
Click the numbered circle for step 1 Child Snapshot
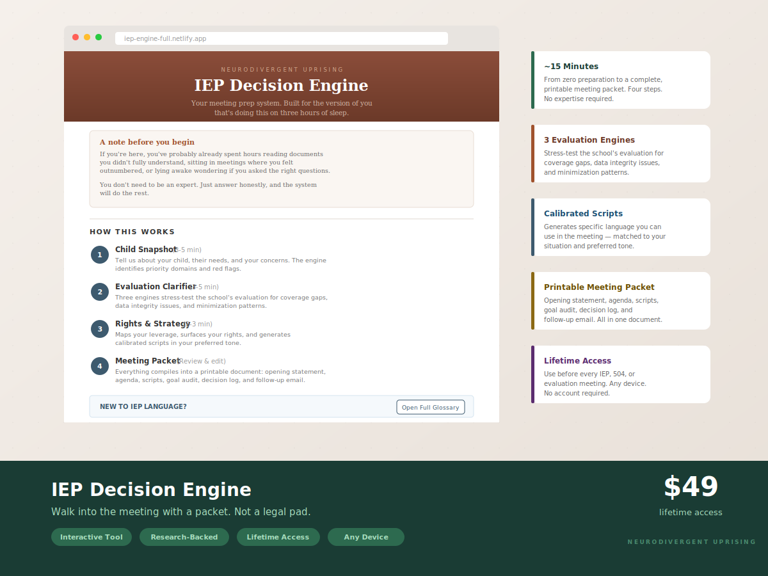(x=100, y=254)
